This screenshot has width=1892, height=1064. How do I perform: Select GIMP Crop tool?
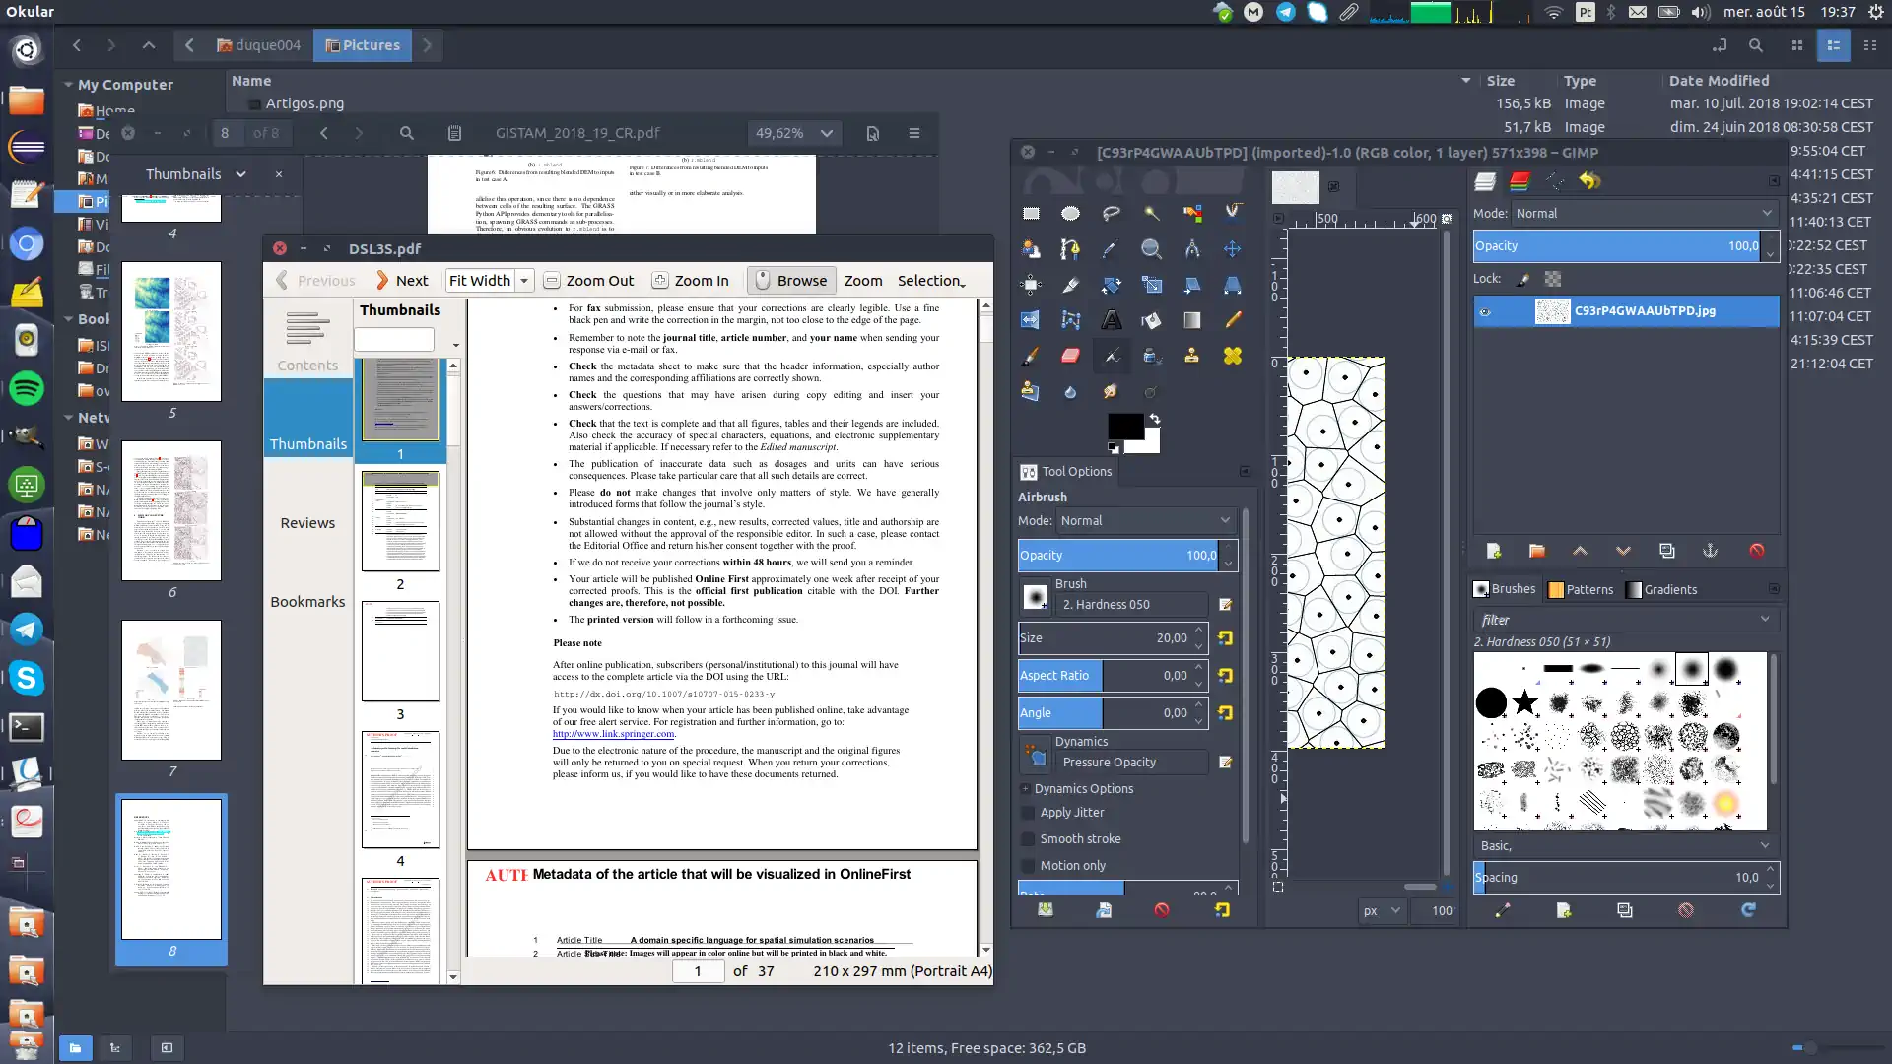click(1070, 285)
